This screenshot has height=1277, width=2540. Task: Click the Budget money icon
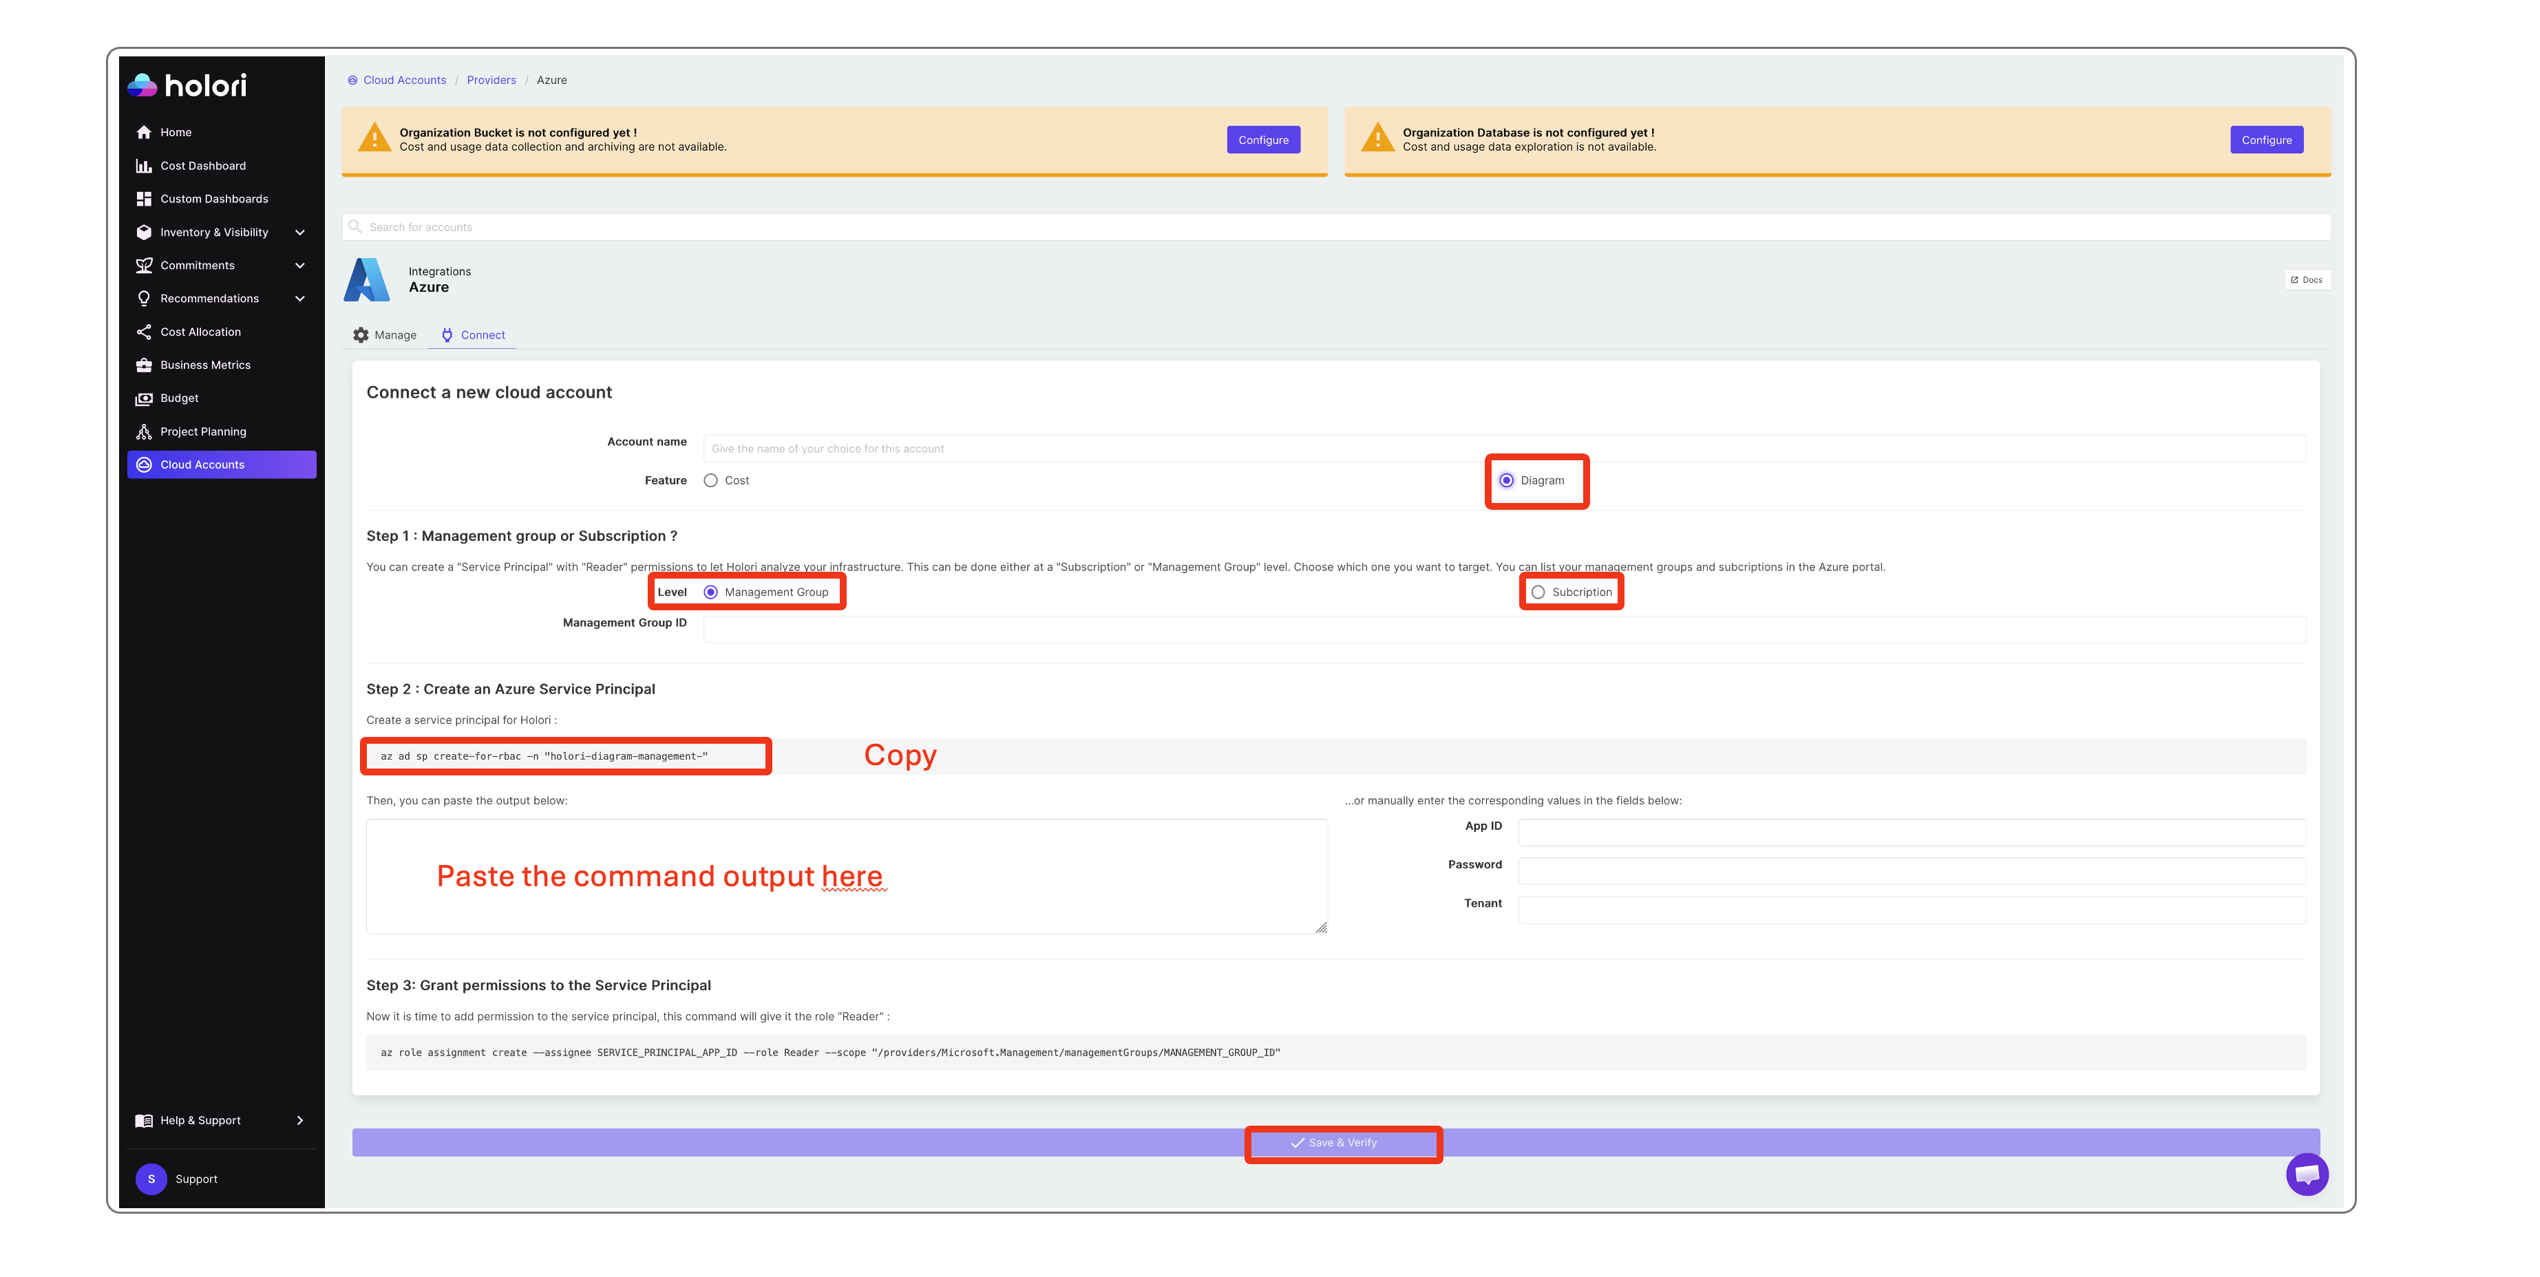pos(144,398)
